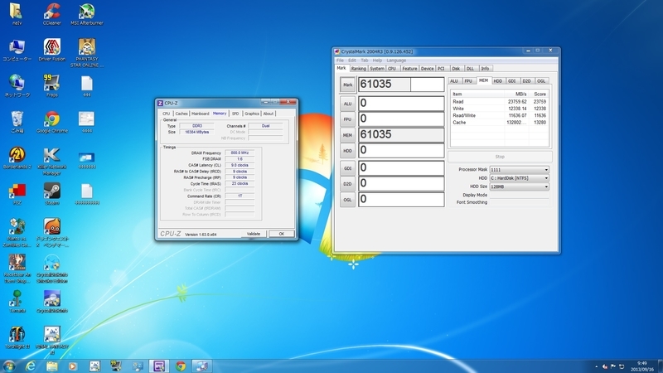Open the Processor Mask dropdown
The width and height of the screenshot is (663, 373).
pyautogui.click(x=520, y=170)
